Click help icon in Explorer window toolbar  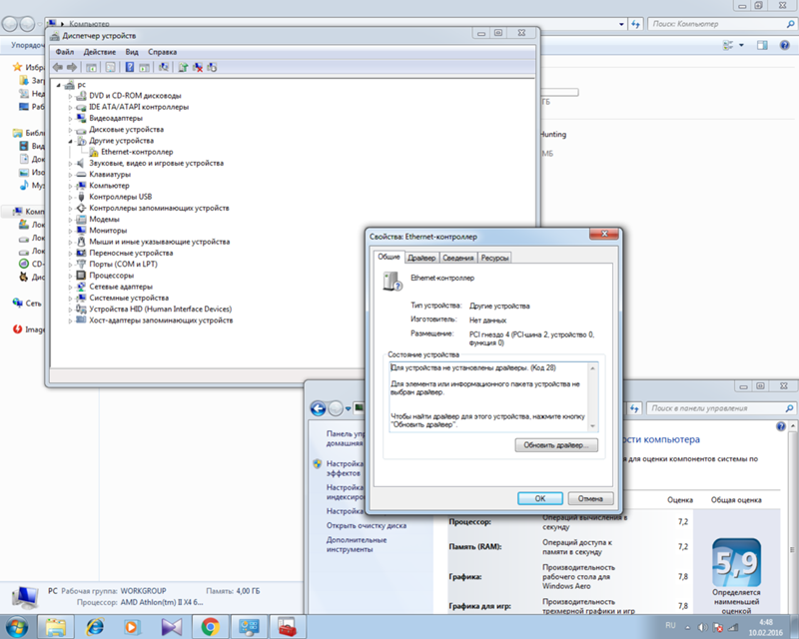(785, 45)
